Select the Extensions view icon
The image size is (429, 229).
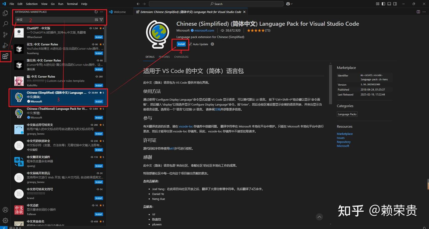5,56
